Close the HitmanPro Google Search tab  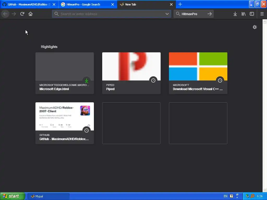click(x=113, y=4)
